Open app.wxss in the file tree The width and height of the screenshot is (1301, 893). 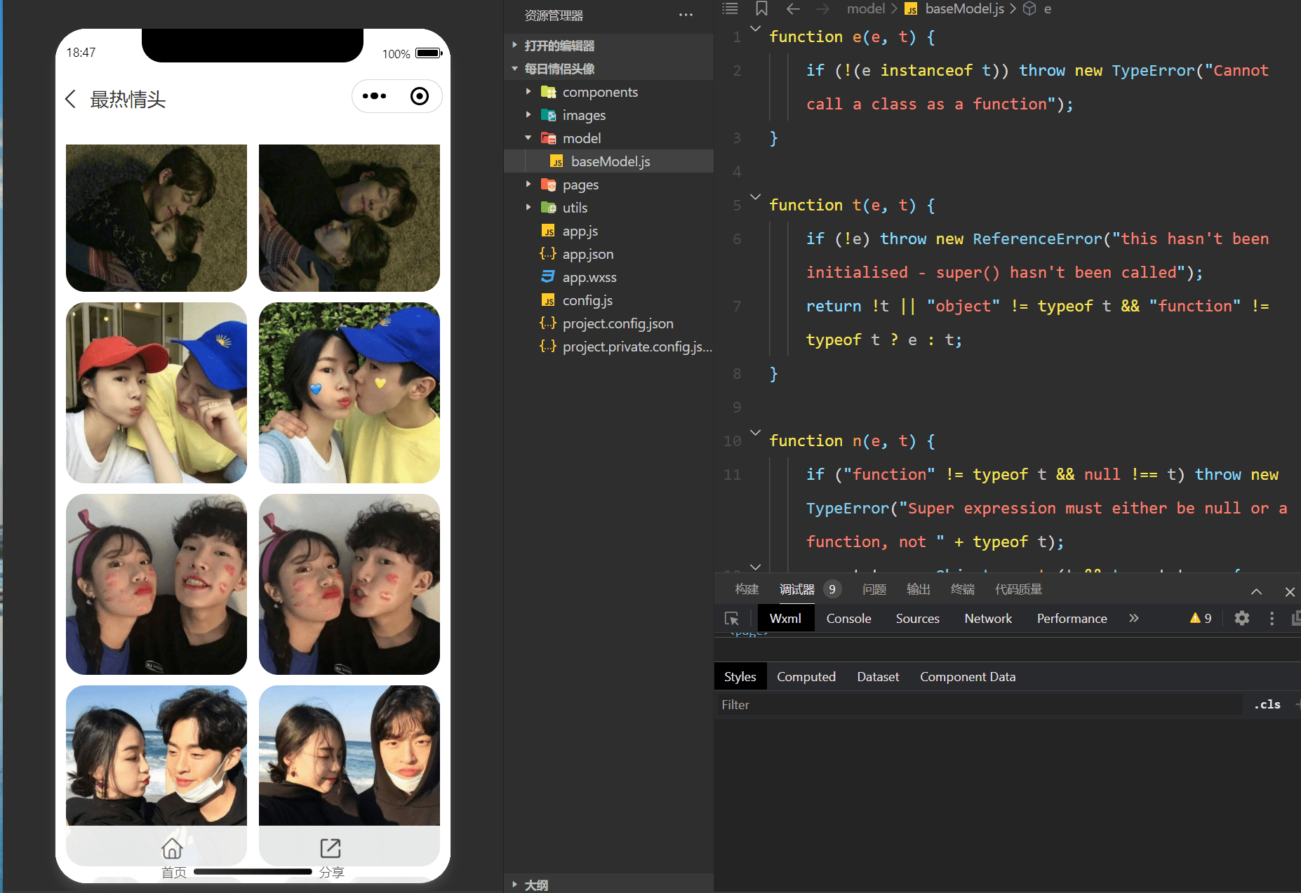(x=589, y=277)
